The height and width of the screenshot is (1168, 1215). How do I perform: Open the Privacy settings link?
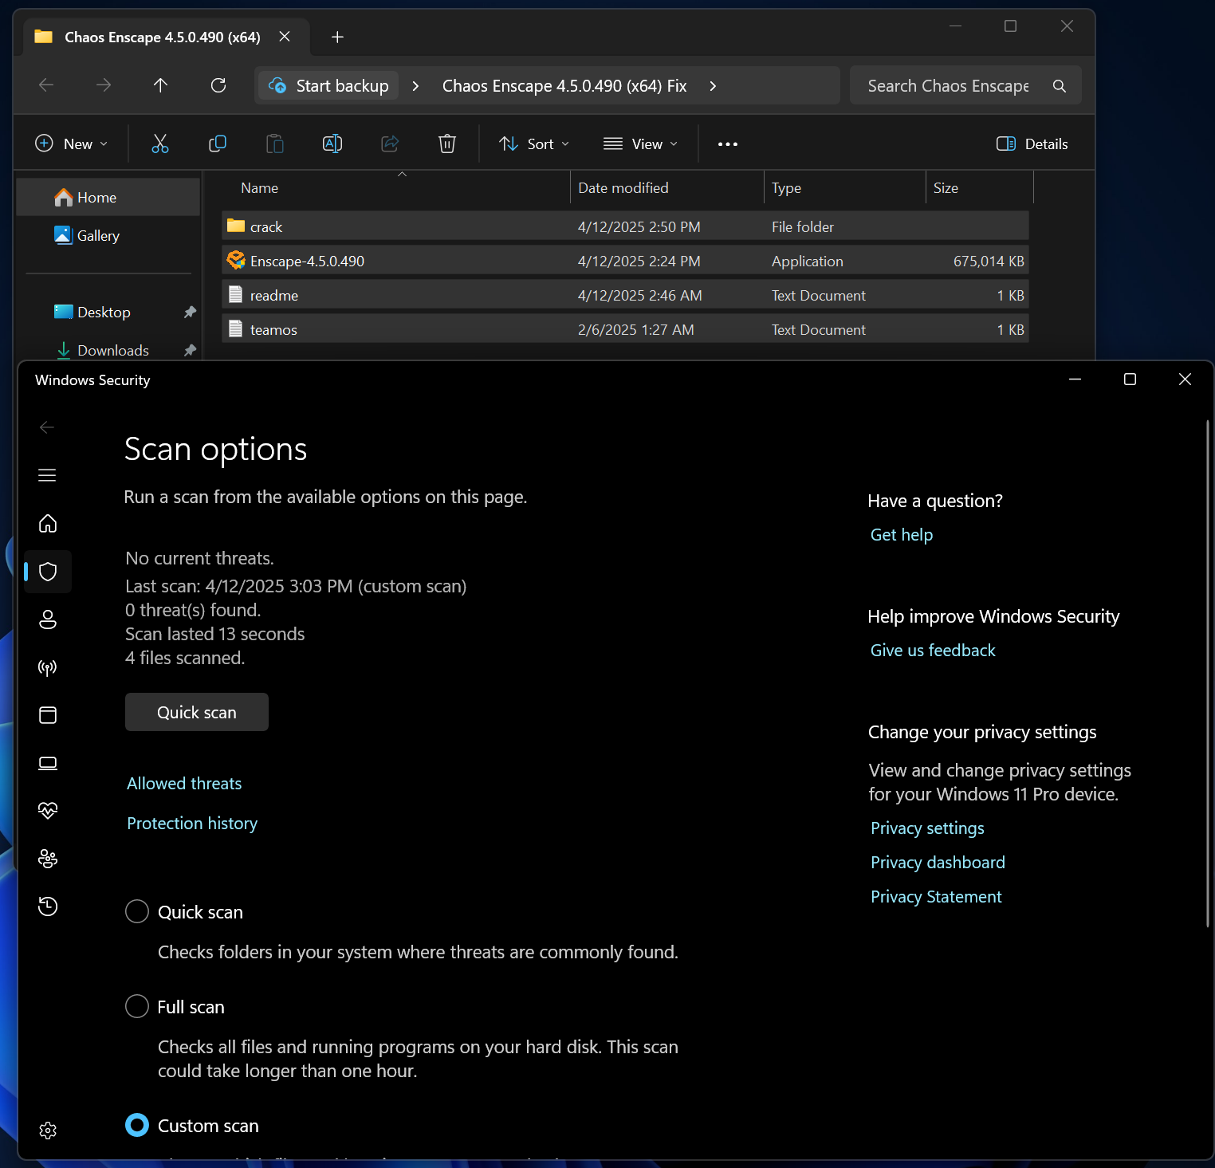(x=927, y=828)
